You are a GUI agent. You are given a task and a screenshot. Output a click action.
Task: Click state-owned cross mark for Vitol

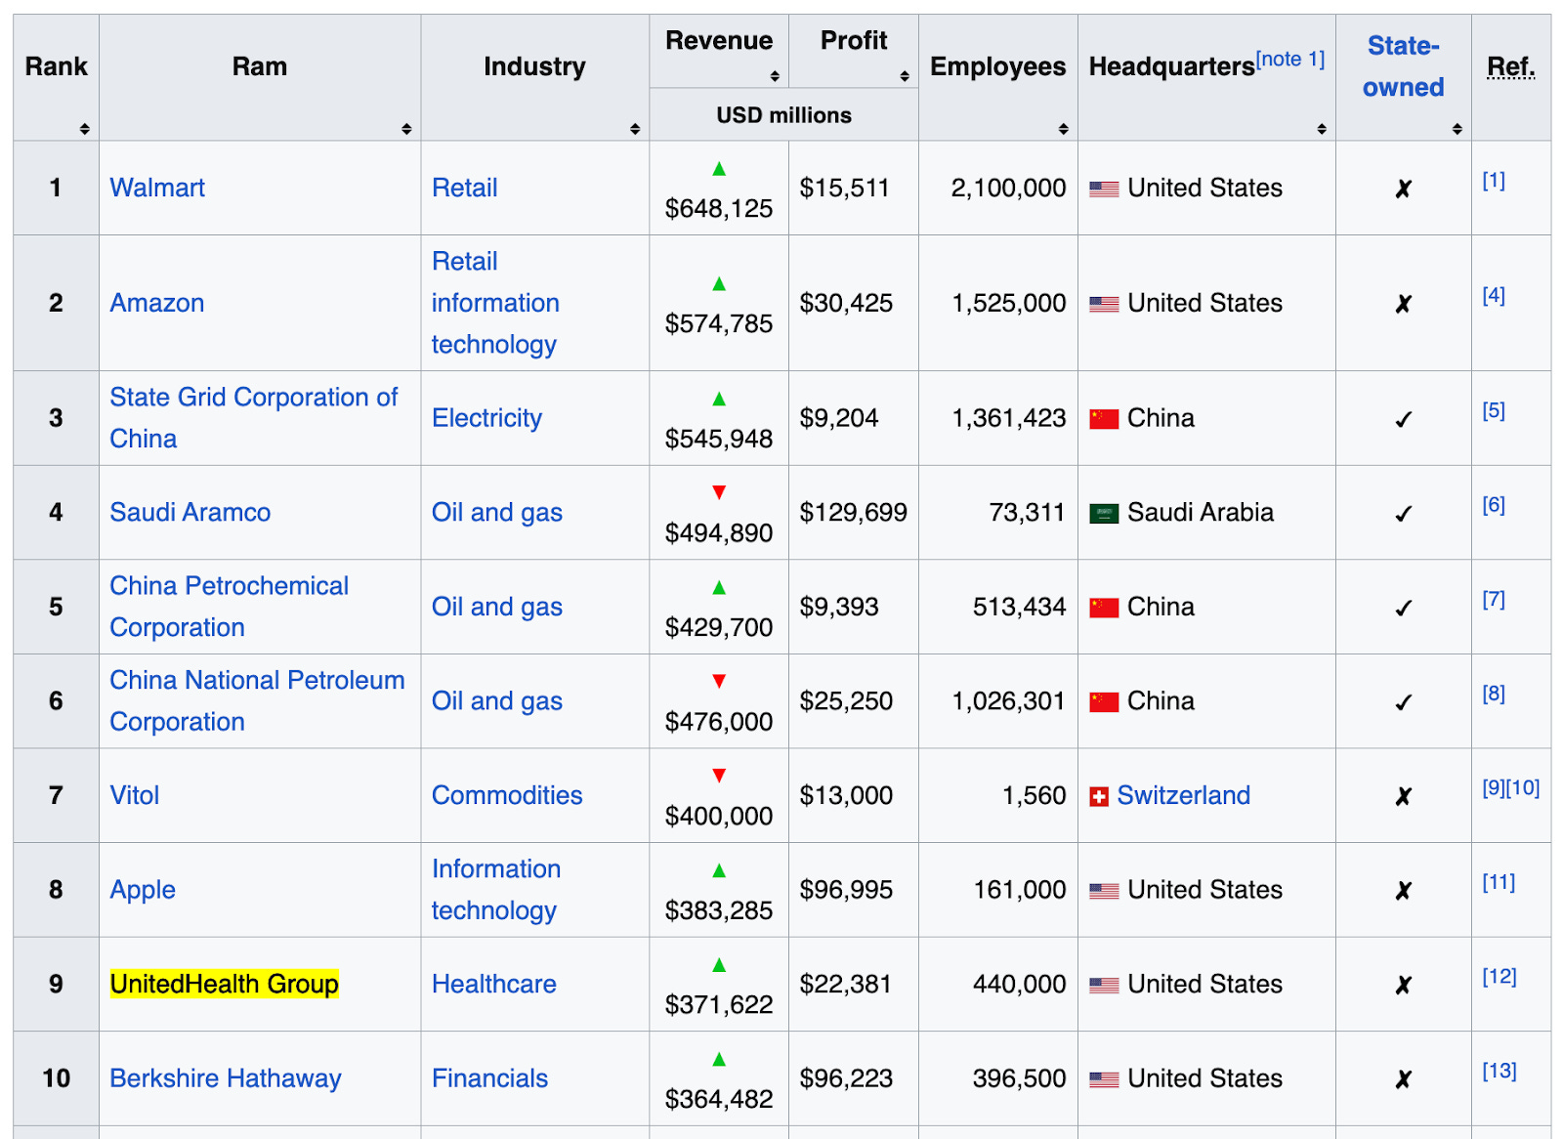pyautogui.click(x=1404, y=796)
